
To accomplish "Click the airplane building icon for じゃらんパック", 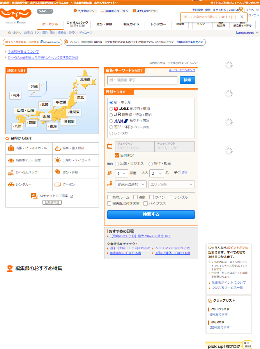I will click(x=11, y=172).
